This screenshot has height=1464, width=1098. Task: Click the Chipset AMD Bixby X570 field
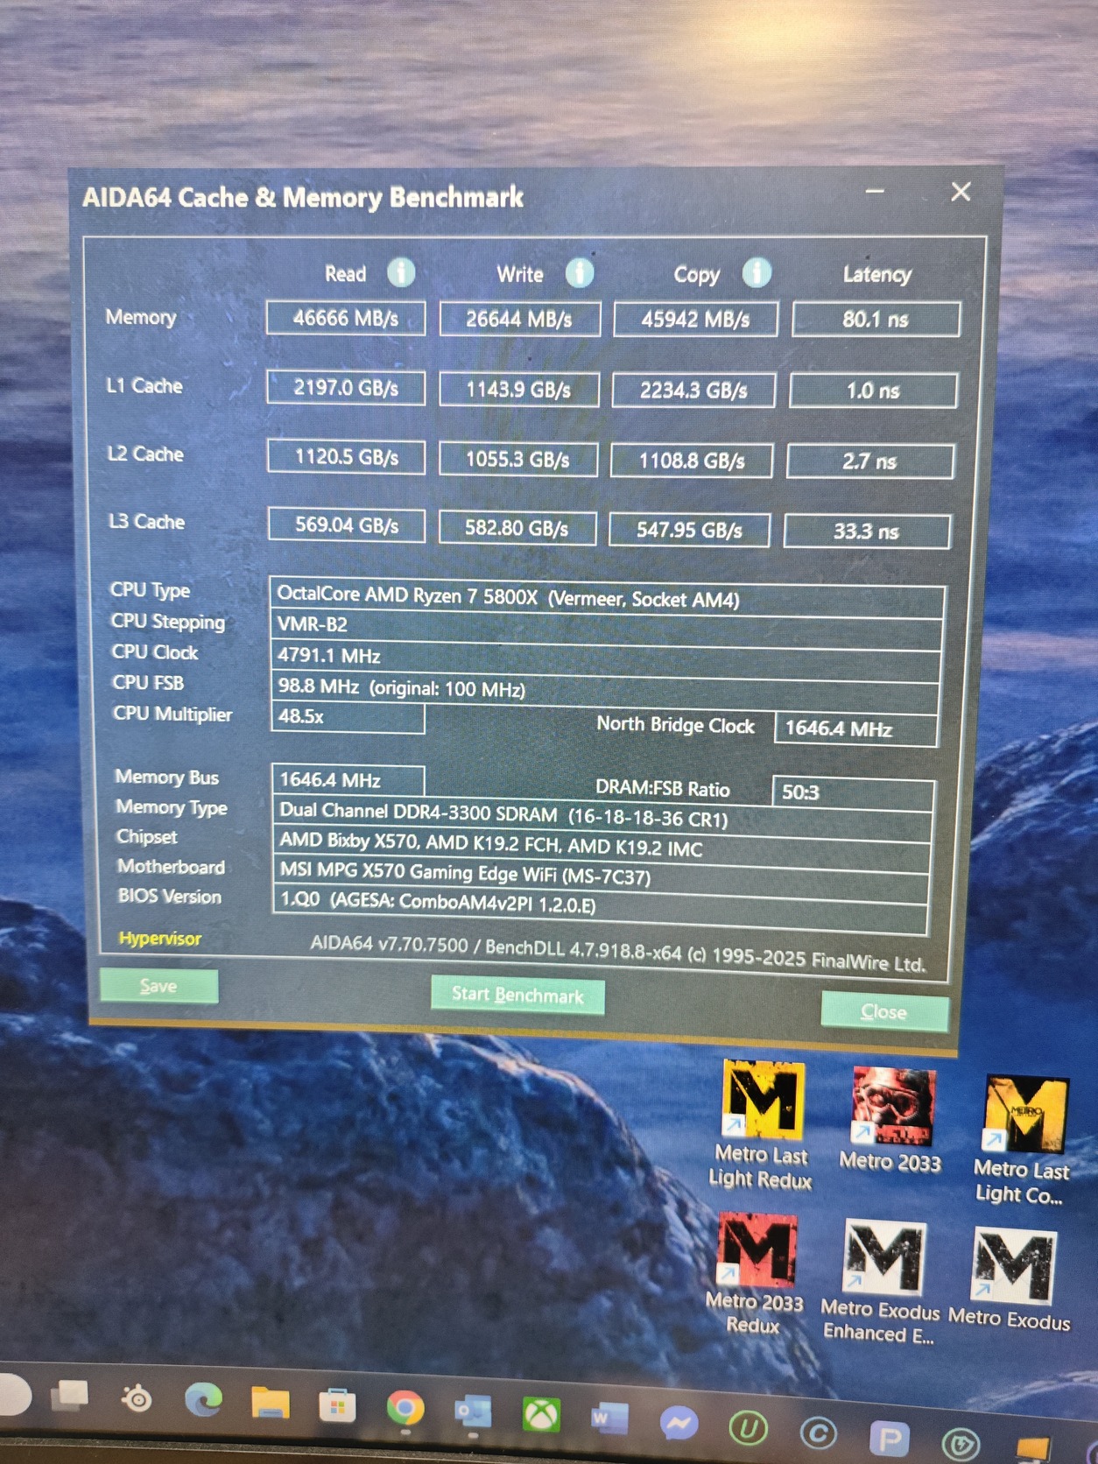(602, 845)
